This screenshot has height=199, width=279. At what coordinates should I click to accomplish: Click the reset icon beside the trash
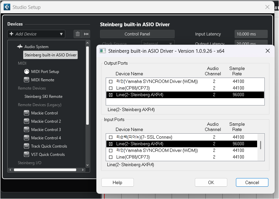86,34
